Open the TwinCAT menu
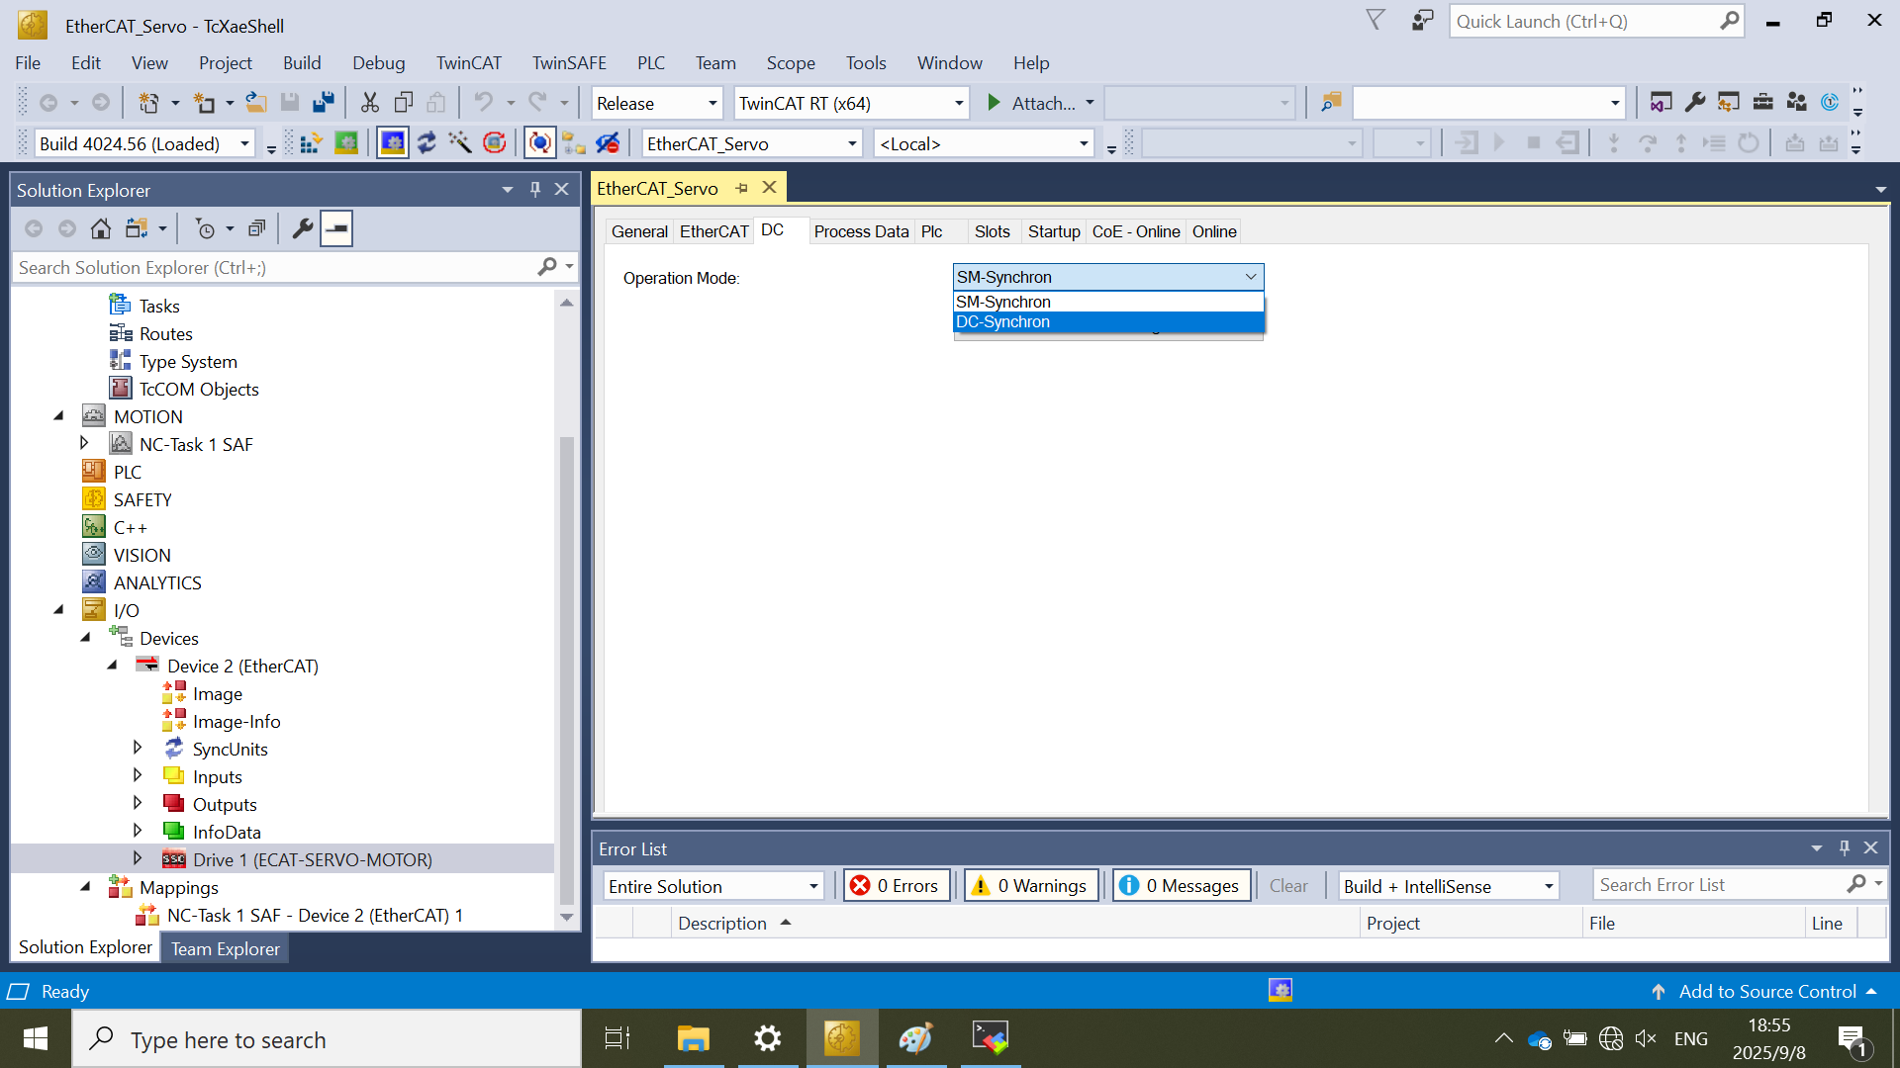 click(x=468, y=63)
